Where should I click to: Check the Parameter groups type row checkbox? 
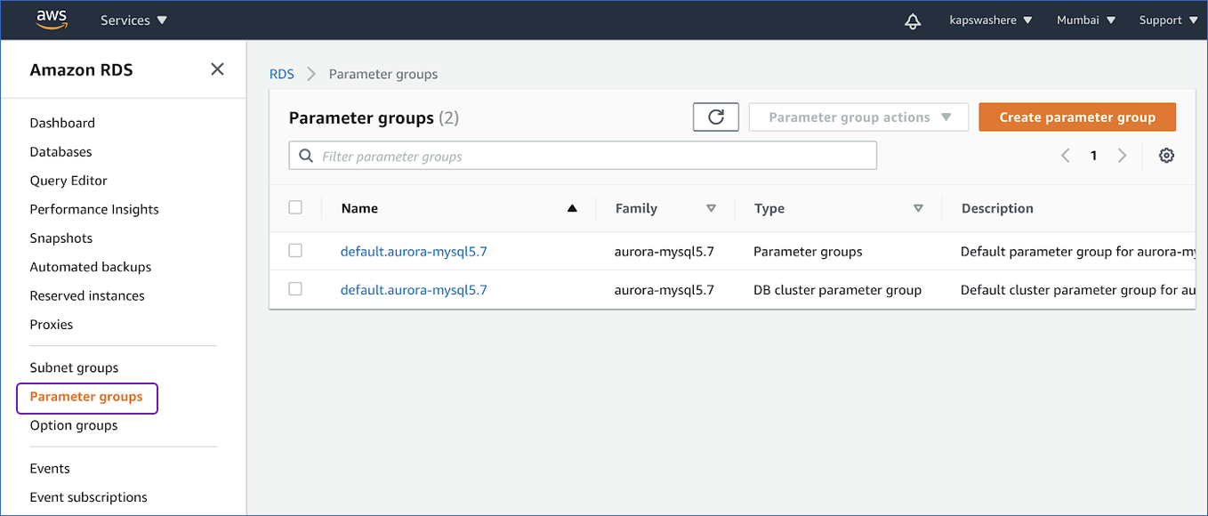tap(295, 251)
